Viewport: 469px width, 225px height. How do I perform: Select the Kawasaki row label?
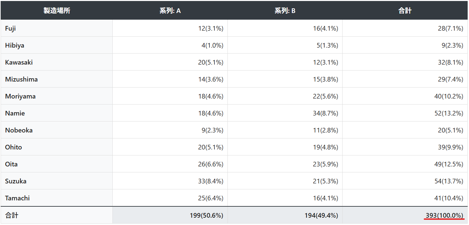19,62
